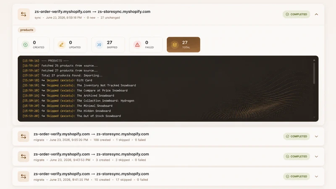Select the 27 Total stat card
This screenshot has height=189, width=336.
pos(184,45)
